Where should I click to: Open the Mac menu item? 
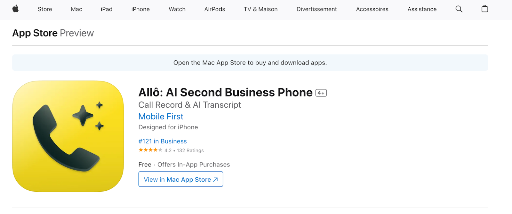tap(76, 9)
